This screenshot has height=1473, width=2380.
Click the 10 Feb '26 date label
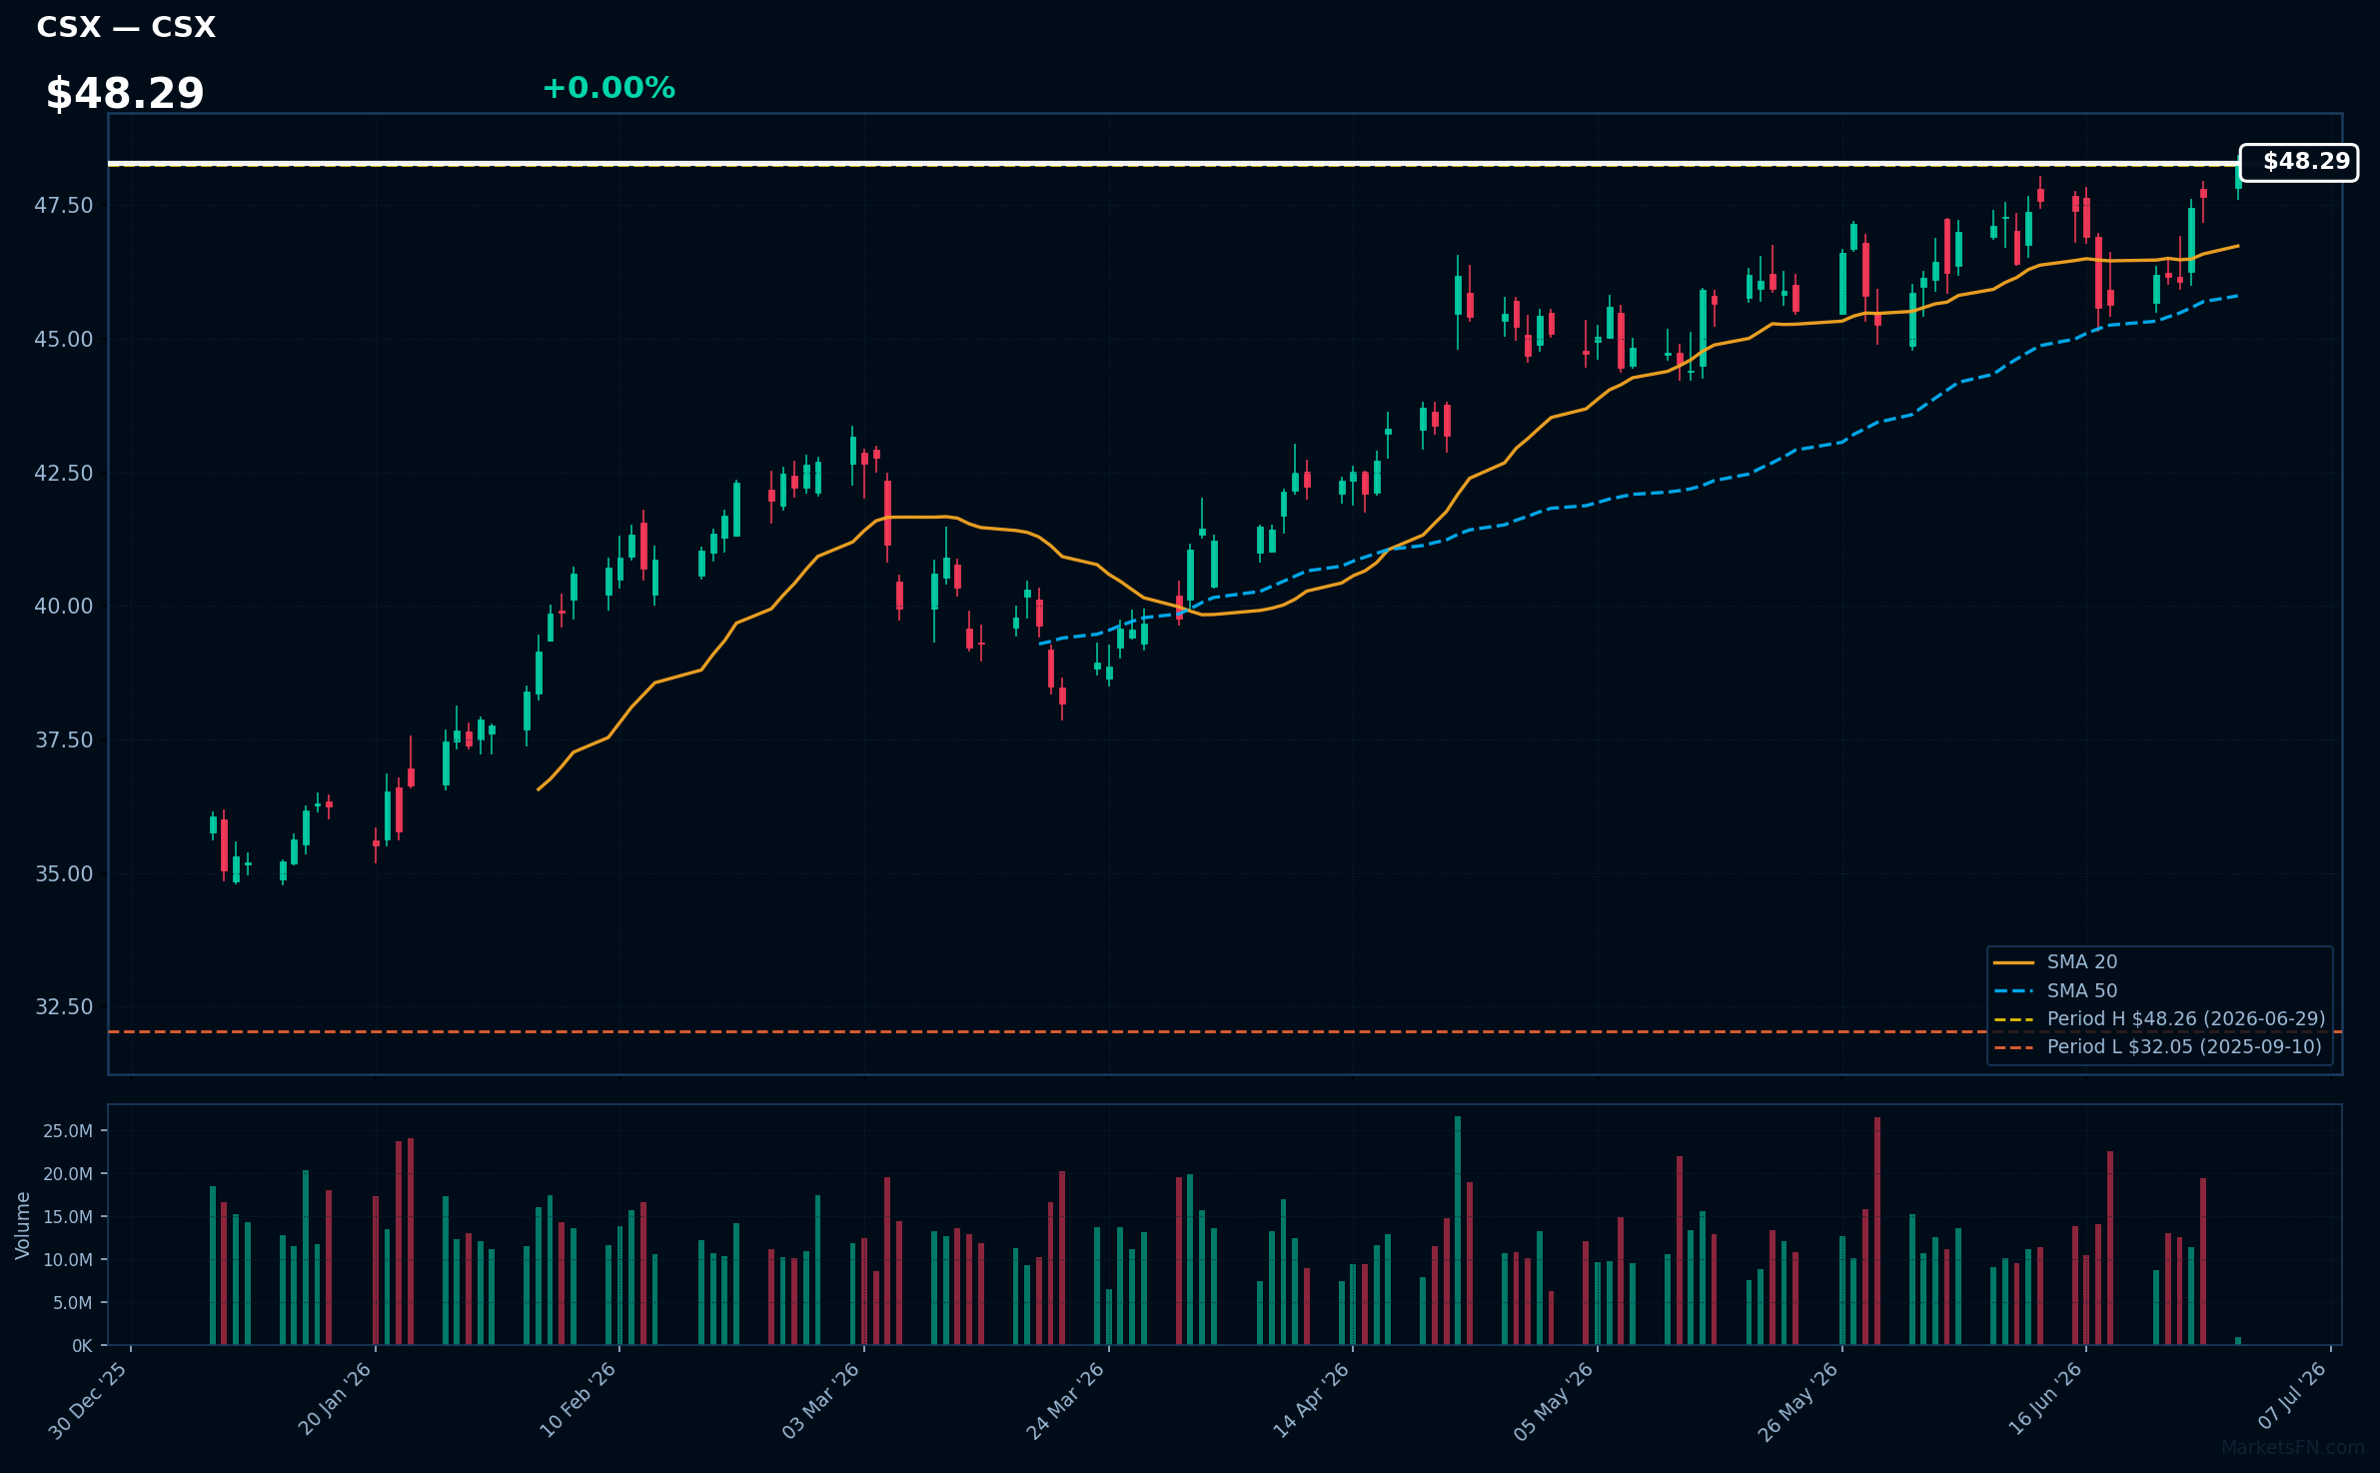579,1399
